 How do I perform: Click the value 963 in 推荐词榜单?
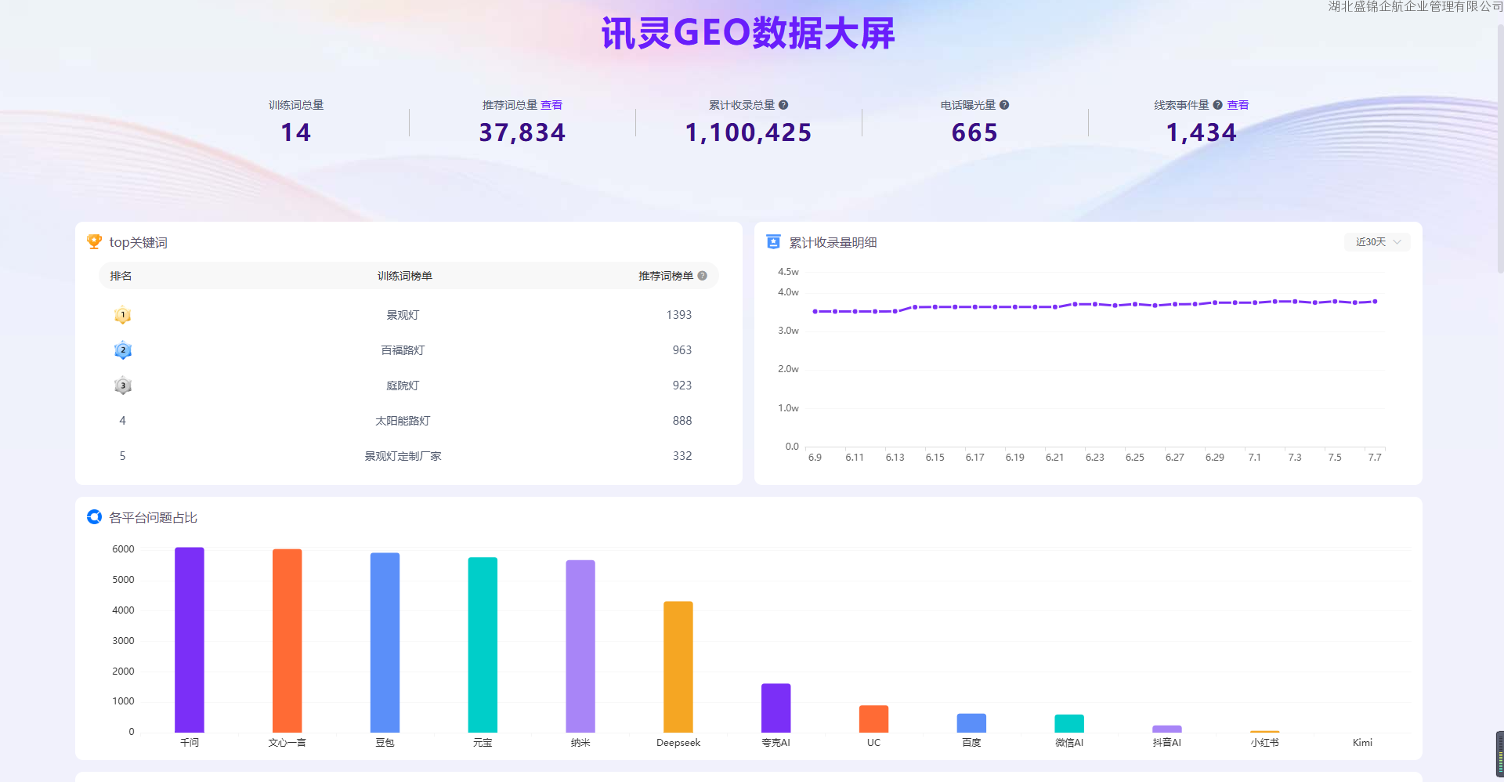[682, 350]
